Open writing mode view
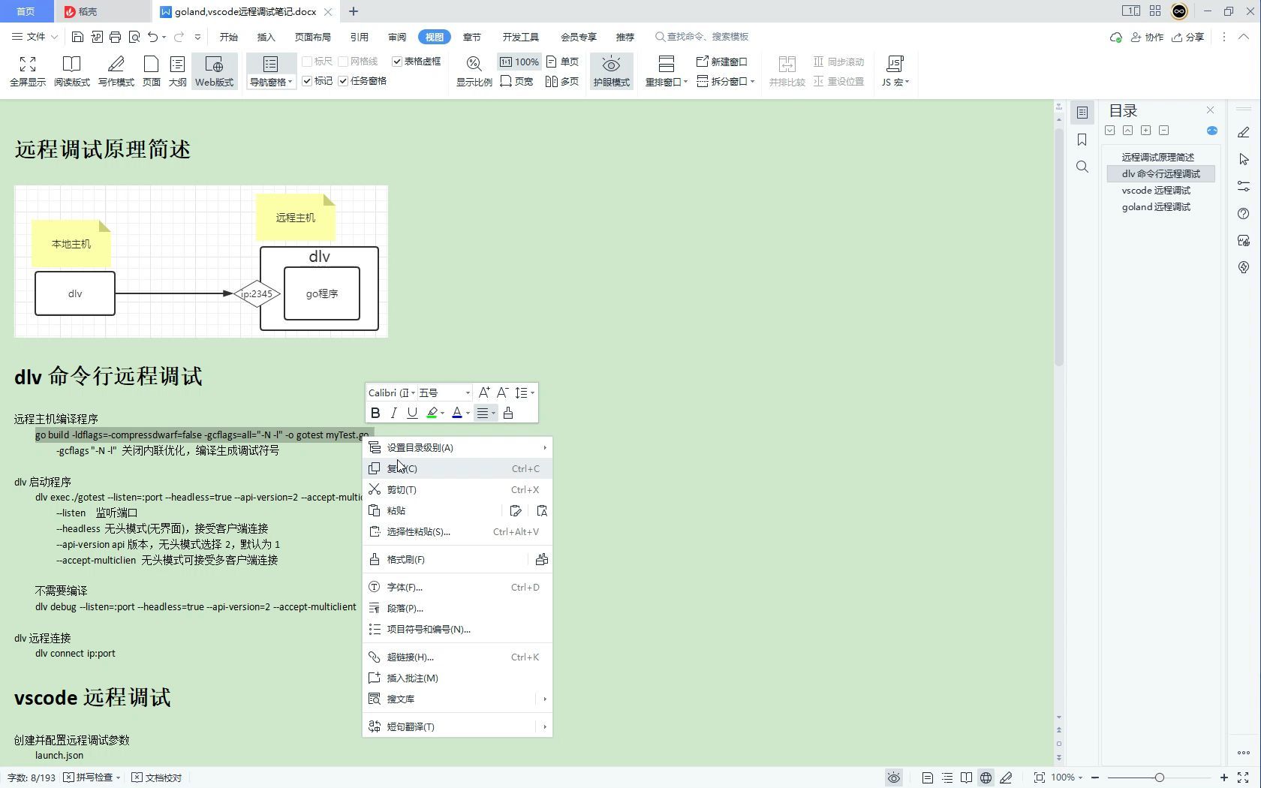1261x788 pixels. click(x=116, y=71)
